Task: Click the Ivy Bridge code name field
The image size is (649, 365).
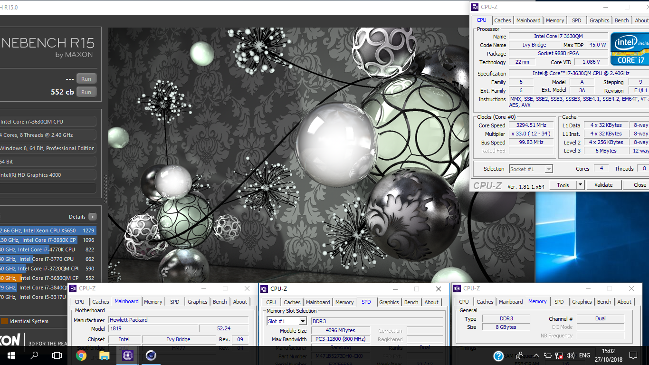Action: (x=534, y=45)
